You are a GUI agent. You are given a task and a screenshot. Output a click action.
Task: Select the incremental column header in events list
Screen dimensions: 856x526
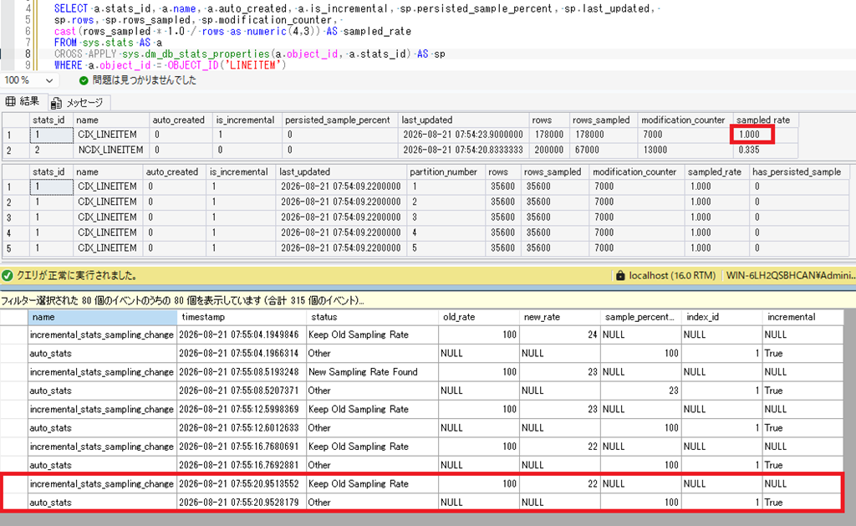(803, 317)
